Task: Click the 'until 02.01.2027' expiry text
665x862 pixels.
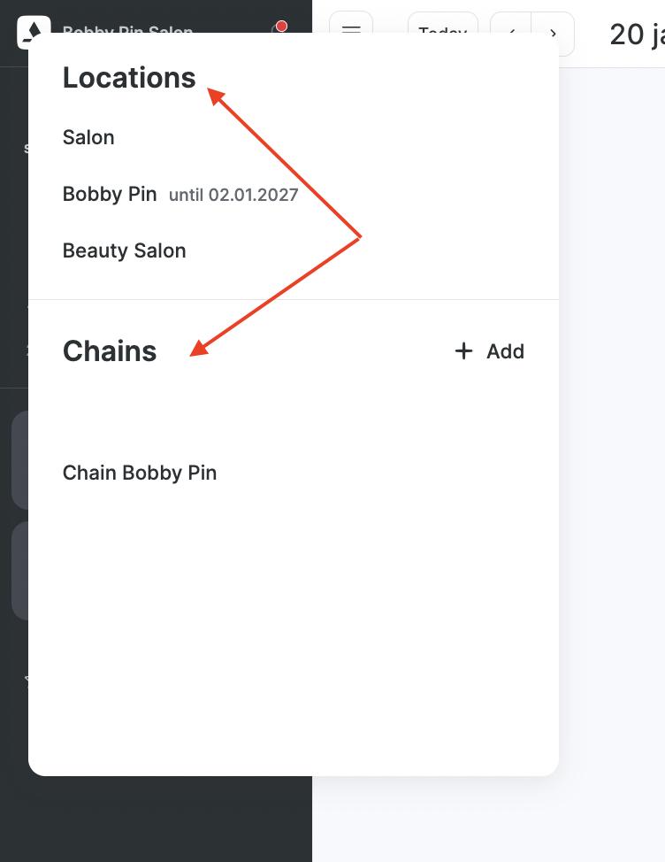Action: tap(233, 195)
